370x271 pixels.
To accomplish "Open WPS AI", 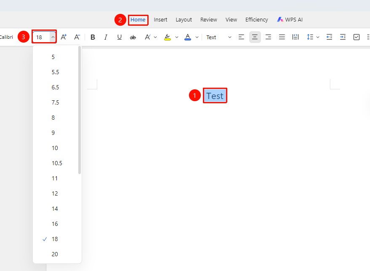I will point(290,20).
